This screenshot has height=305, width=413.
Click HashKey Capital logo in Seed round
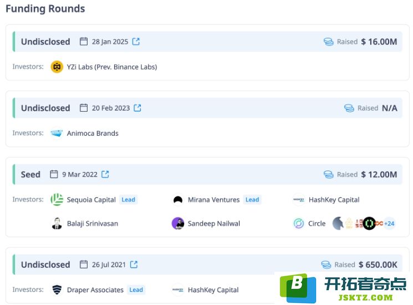click(299, 200)
